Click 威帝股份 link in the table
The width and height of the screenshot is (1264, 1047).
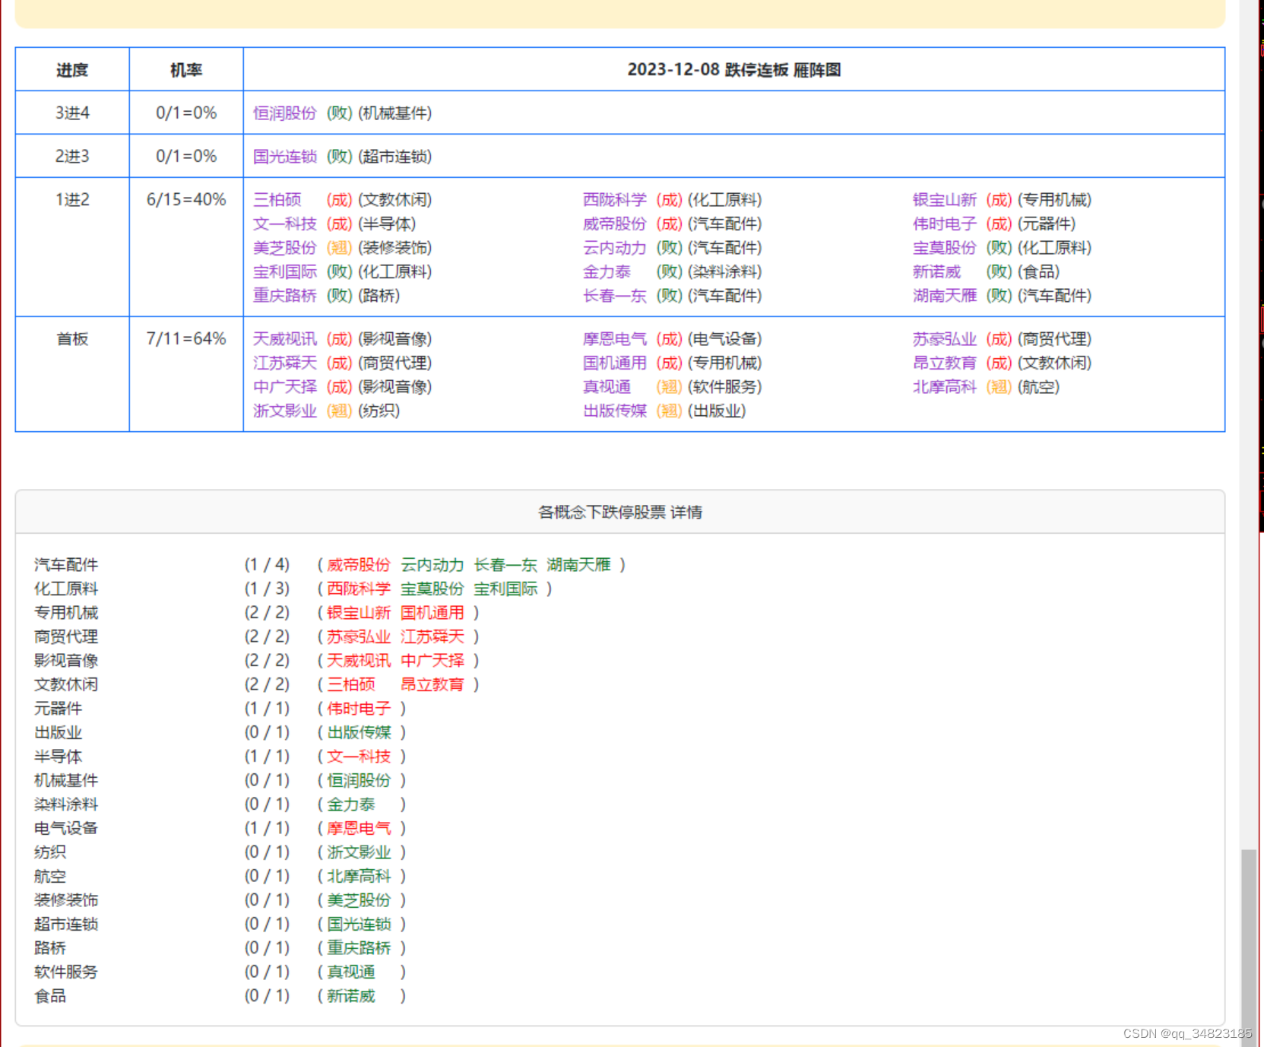point(615,224)
